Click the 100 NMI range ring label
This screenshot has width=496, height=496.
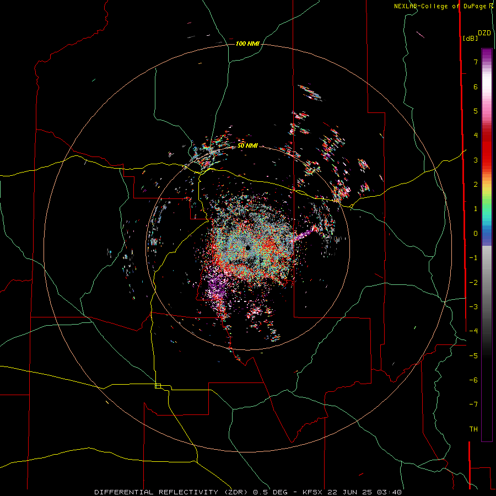click(x=247, y=44)
